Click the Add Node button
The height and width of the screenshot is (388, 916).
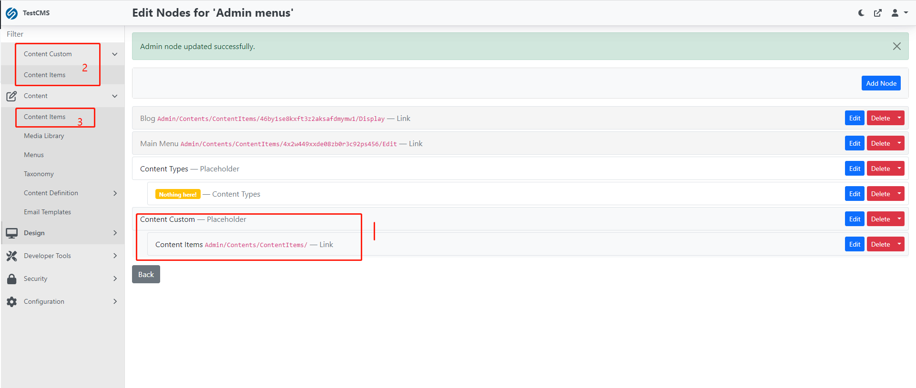pos(881,83)
